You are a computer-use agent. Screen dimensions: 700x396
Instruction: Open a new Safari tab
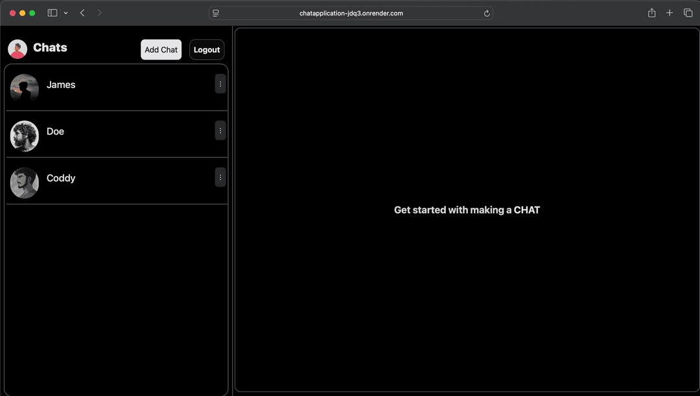click(x=669, y=13)
